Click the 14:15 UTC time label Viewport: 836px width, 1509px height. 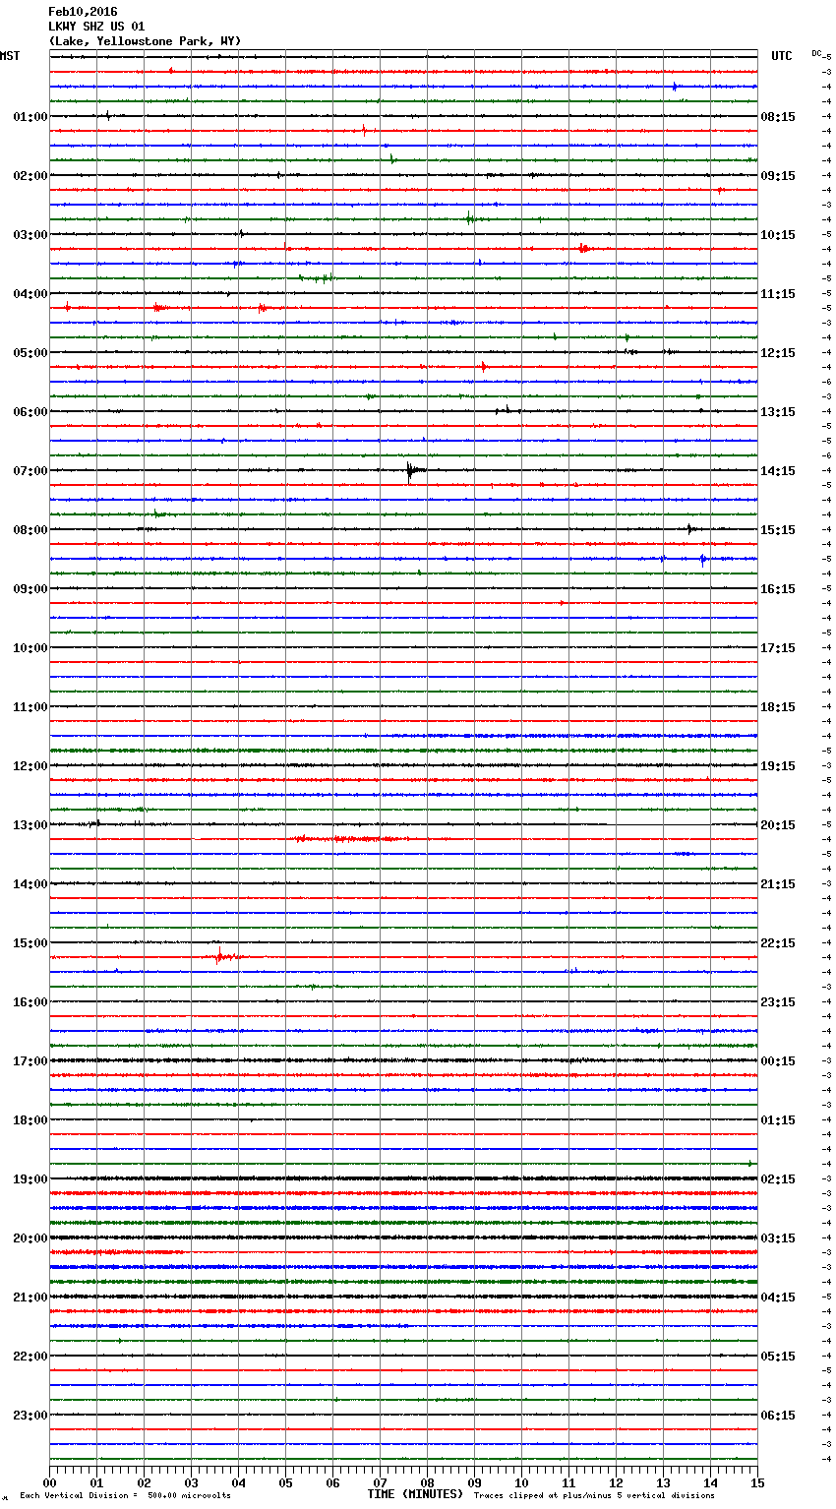click(778, 471)
